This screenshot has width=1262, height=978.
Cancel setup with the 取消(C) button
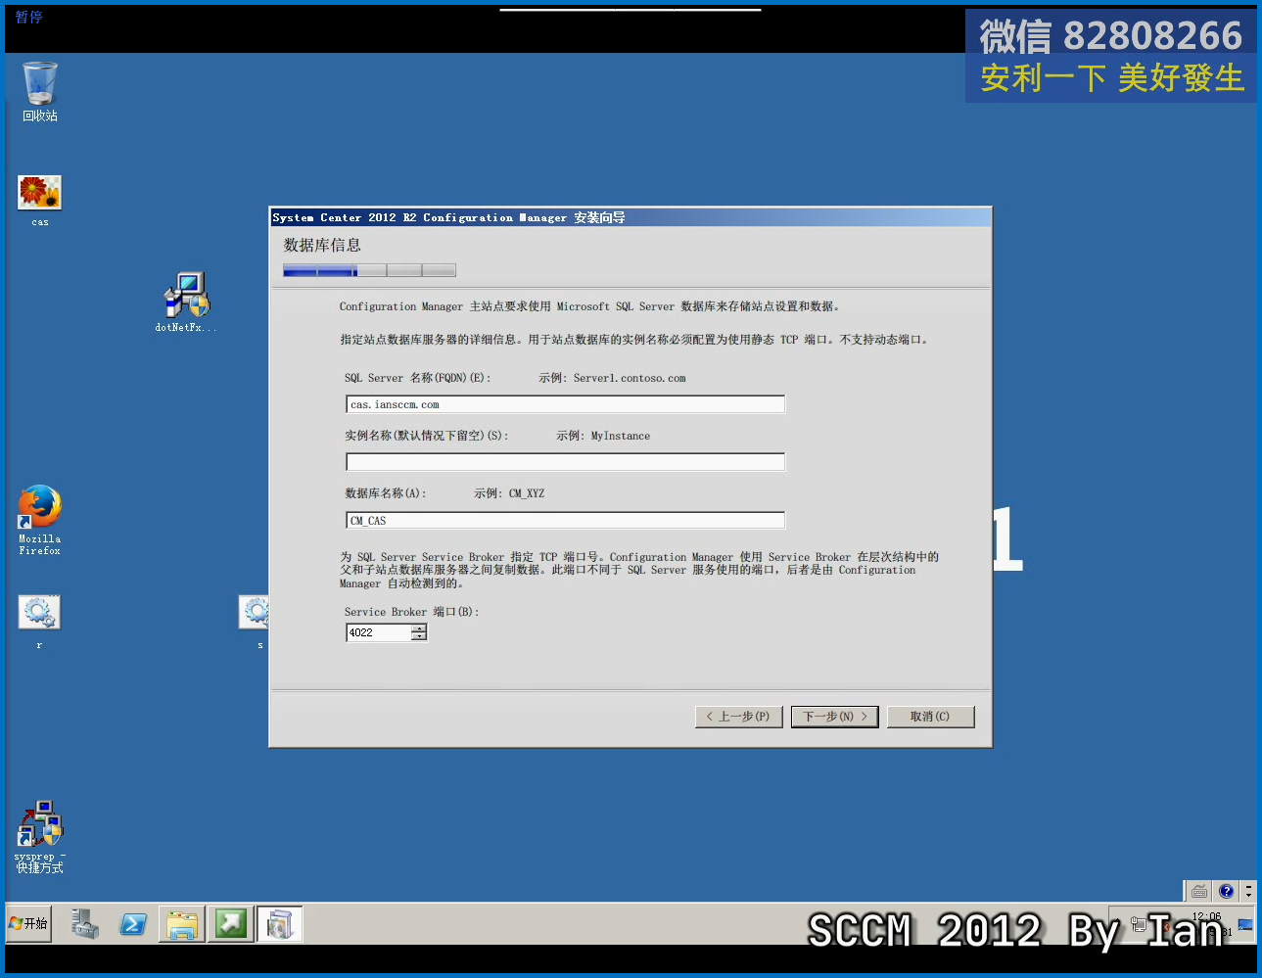click(x=930, y=717)
